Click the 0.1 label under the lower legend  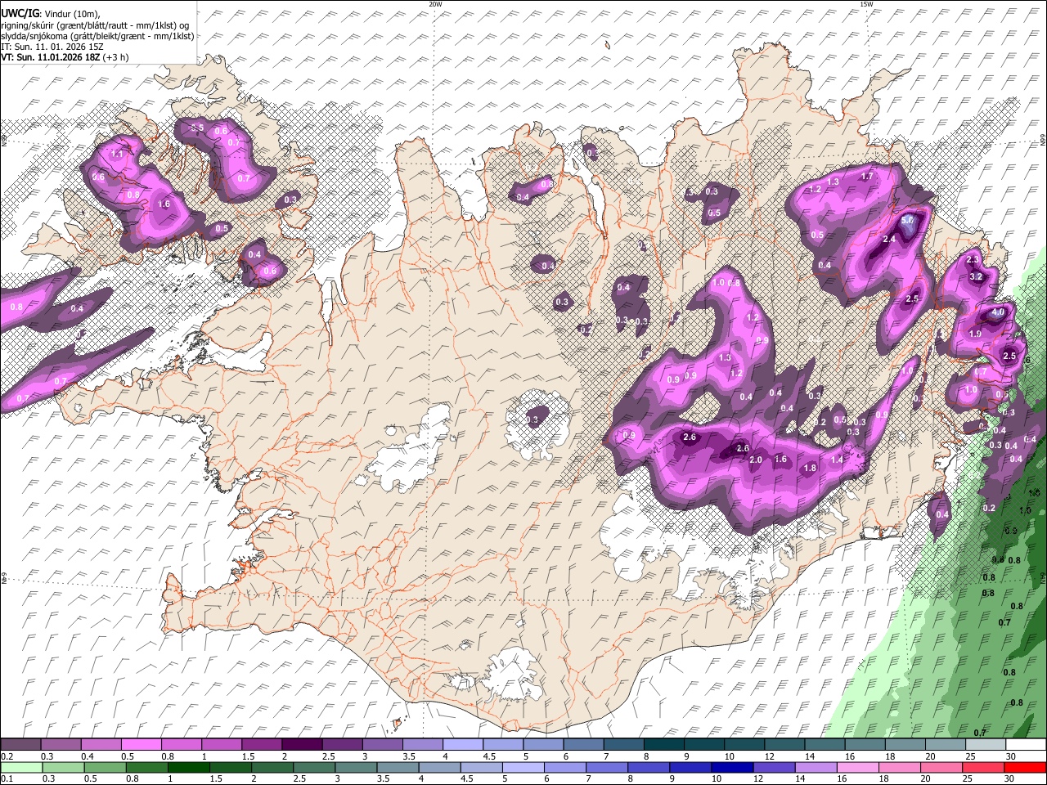pyautogui.click(x=7, y=778)
